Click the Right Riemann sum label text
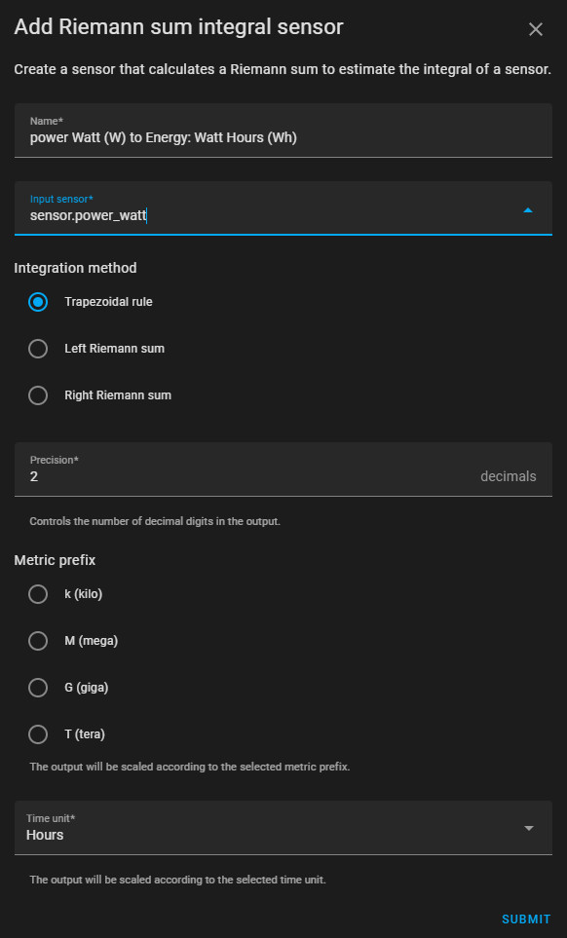The height and width of the screenshot is (938, 567). [x=118, y=395]
